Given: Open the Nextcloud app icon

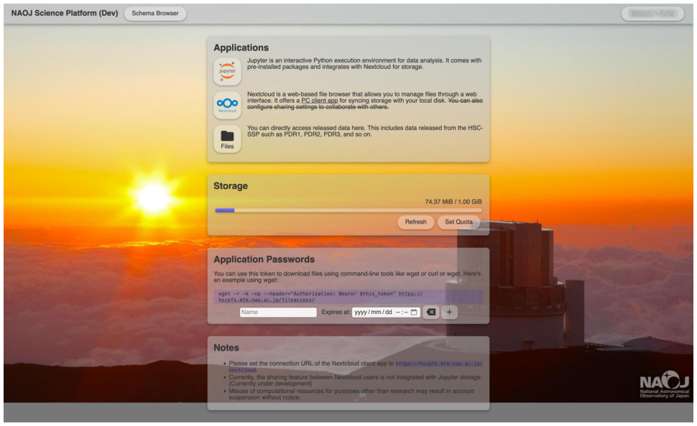Looking at the screenshot, I should point(227,103).
